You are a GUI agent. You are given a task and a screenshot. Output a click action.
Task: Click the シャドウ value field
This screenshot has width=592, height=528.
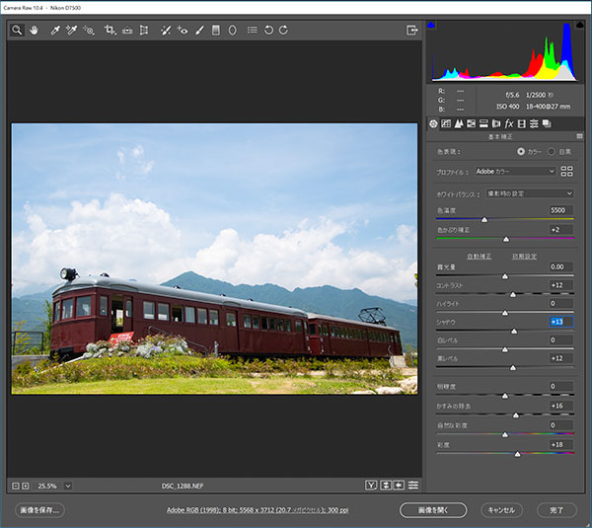(x=561, y=322)
